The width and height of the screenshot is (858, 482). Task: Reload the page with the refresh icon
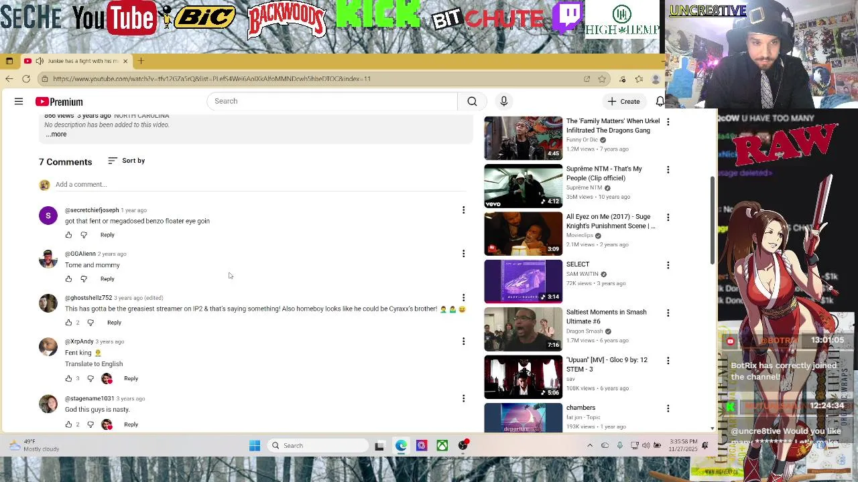[26, 79]
